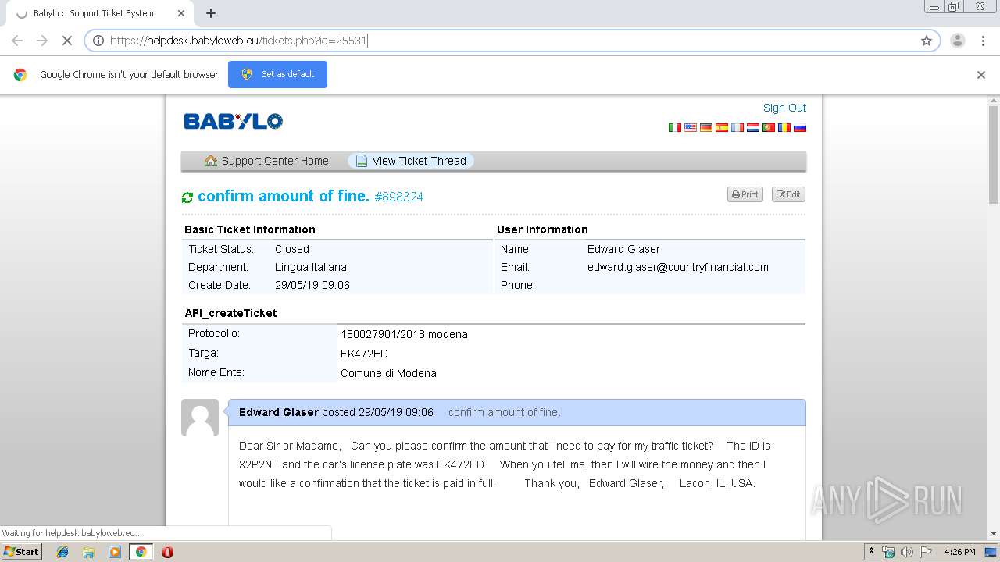Bookmark this page with the star
This screenshot has height=562, width=1000.
[x=927, y=41]
